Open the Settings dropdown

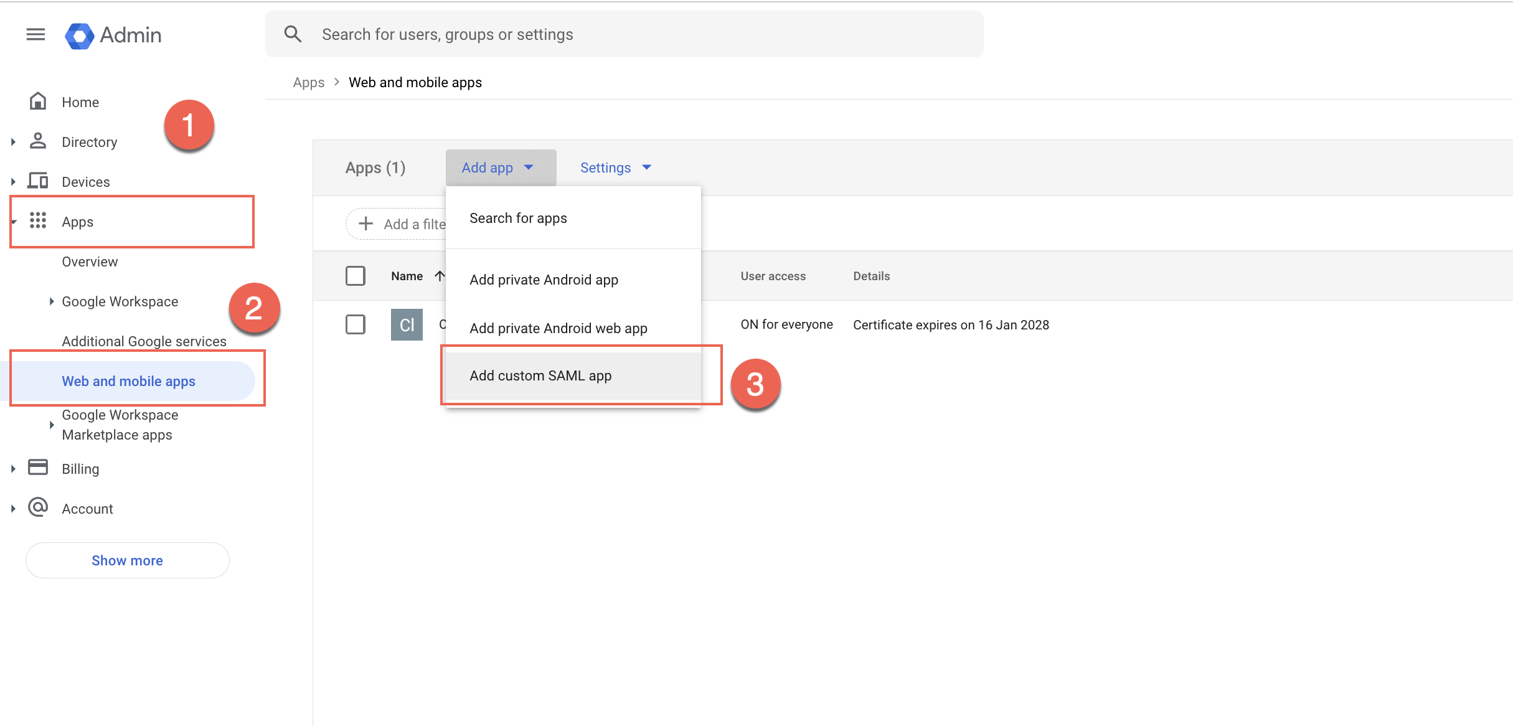coord(615,167)
